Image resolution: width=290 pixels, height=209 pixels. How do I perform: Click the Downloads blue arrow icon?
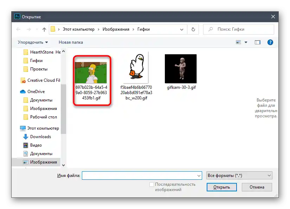point(26,137)
